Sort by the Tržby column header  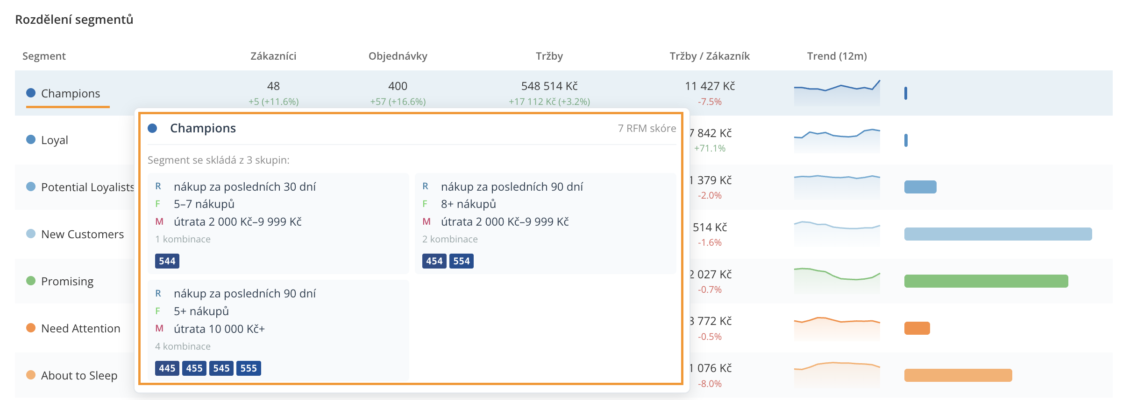pyautogui.click(x=549, y=56)
